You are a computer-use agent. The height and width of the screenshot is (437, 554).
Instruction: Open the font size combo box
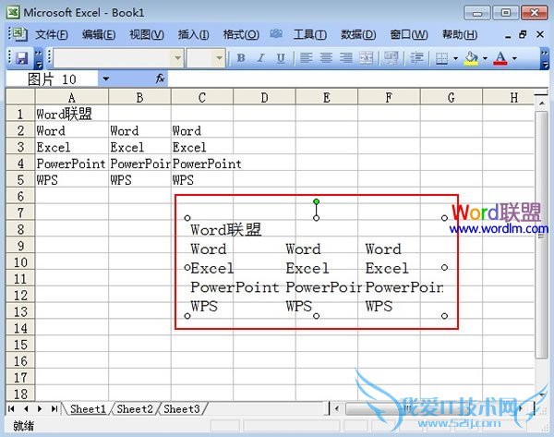[x=206, y=58]
